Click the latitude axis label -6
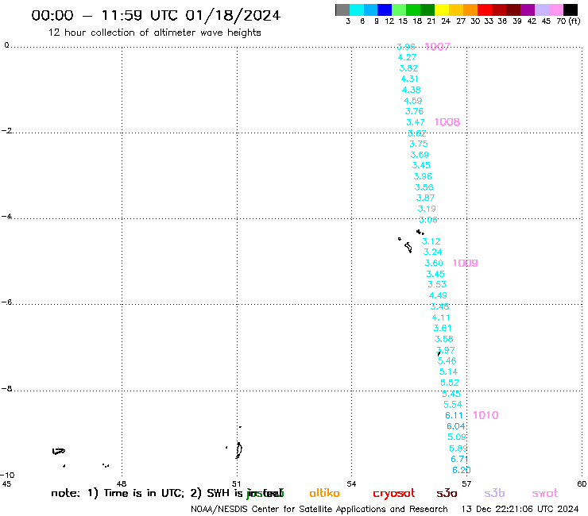 click(7, 302)
